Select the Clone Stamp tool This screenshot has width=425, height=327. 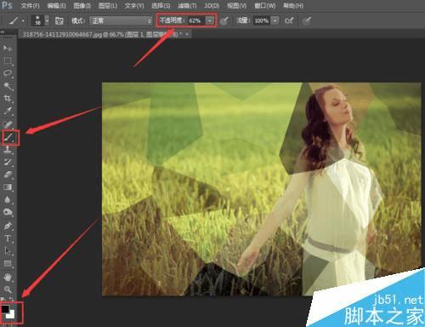(8, 149)
